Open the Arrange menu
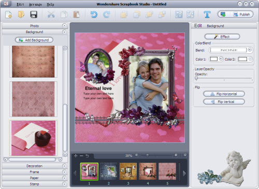Image resolution: width=259 pixels, height=189 pixels. (35, 4)
